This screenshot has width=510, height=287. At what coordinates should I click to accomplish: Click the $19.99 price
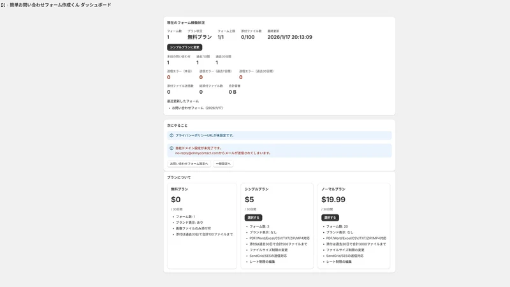(333, 200)
